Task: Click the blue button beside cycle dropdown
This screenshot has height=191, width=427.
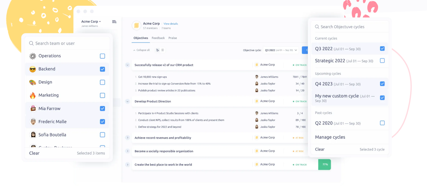Action: coord(305,50)
